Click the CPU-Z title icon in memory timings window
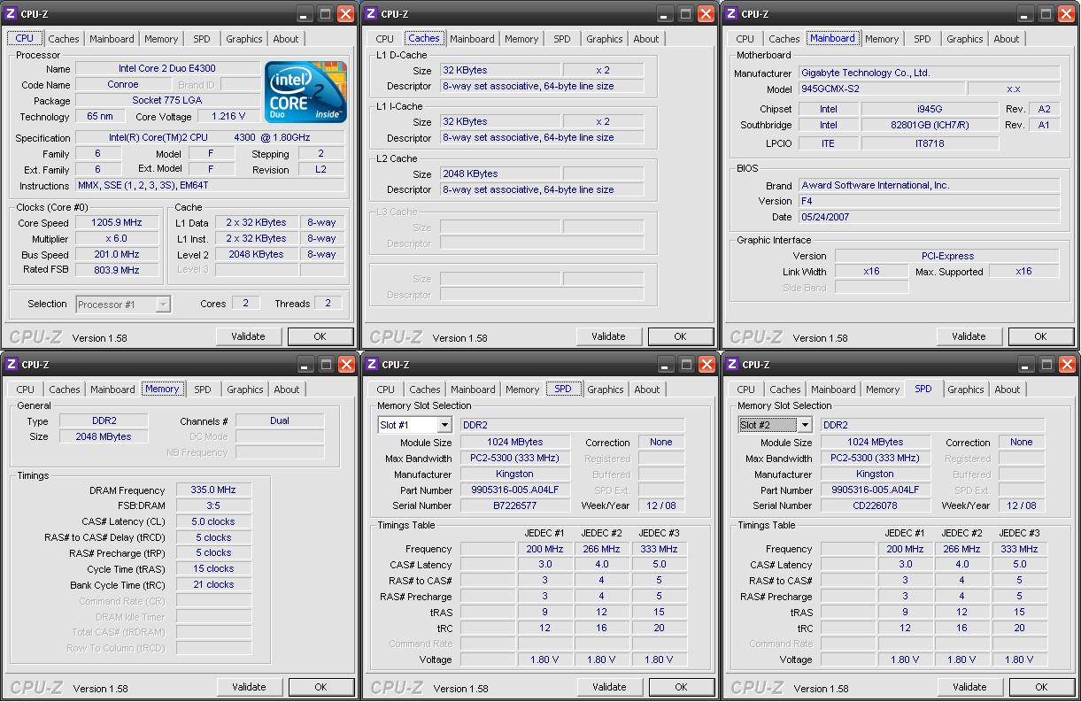1081x702 pixels. [12, 364]
